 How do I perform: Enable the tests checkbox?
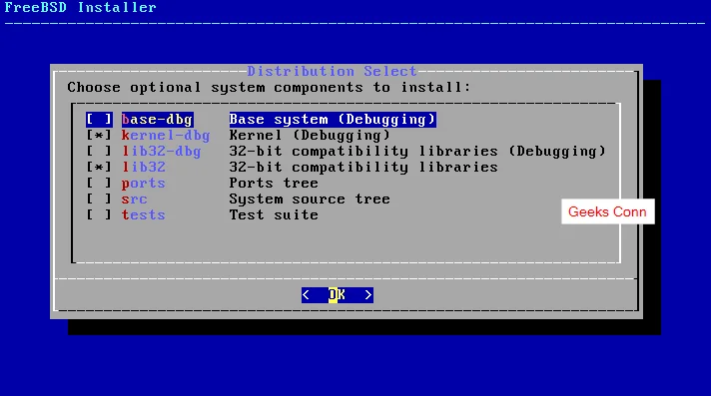tap(99, 214)
